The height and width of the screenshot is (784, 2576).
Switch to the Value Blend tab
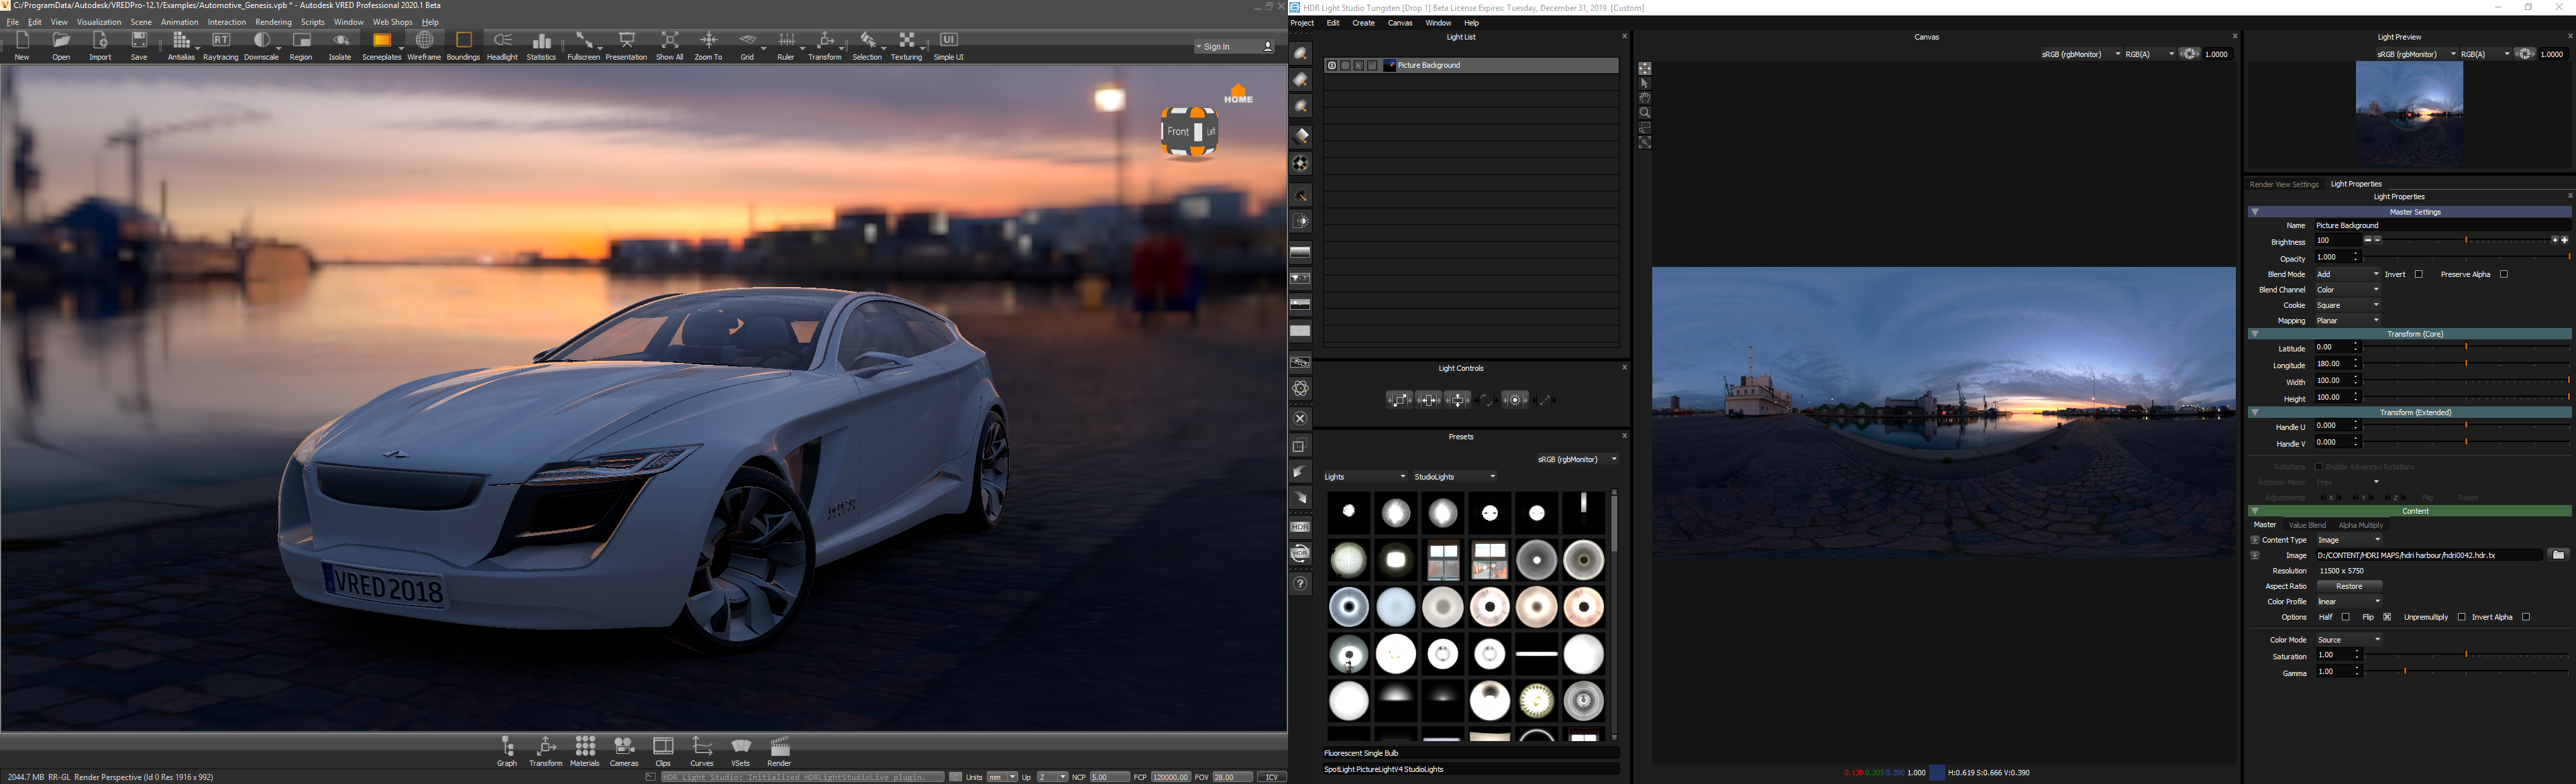point(2307,525)
